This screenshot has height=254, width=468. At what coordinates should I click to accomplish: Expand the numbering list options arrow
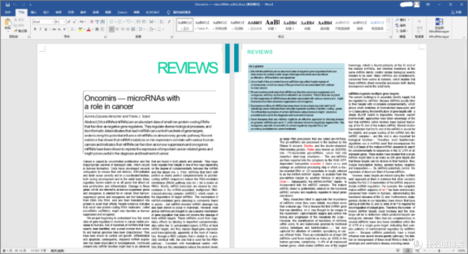(x=124, y=22)
